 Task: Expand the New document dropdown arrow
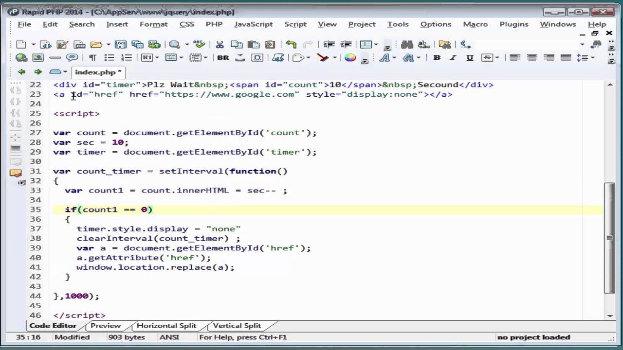(33, 45)
